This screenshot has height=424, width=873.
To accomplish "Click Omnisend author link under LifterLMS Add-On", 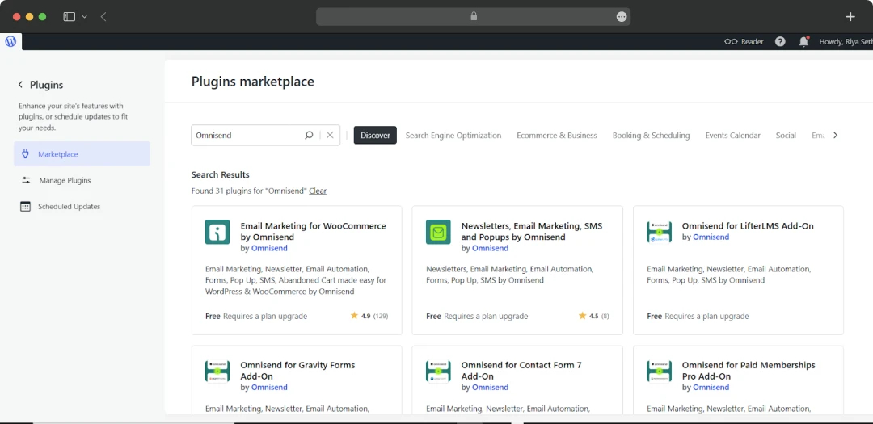I will 711,237.
